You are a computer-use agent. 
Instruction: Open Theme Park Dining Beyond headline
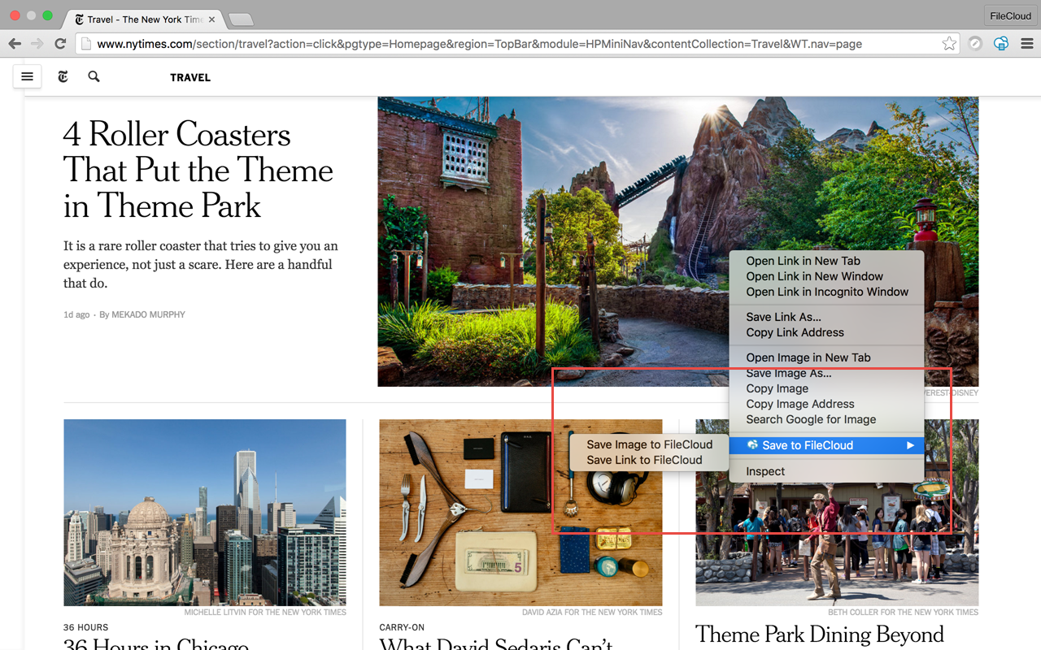tap(820, 634)
